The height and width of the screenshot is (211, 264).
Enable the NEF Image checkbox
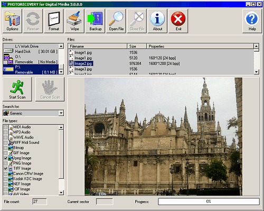point(6,184)
